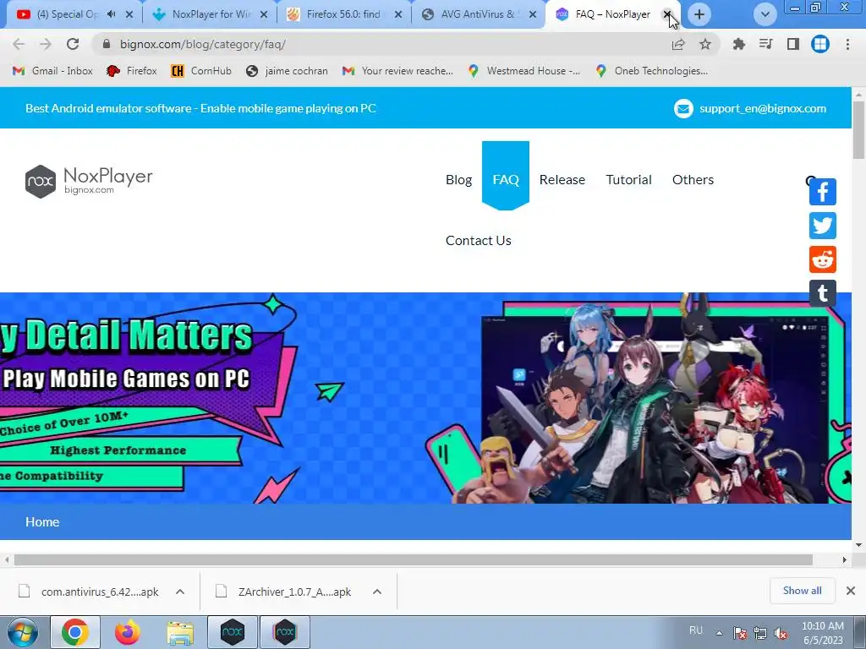The height and width of the screenshot is (649, 866).
Task: Open the Firefox bookmark
Action: 131,71
